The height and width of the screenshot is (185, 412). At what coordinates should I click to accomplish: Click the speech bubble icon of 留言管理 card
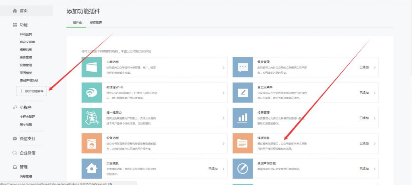(x=243, y=67)
